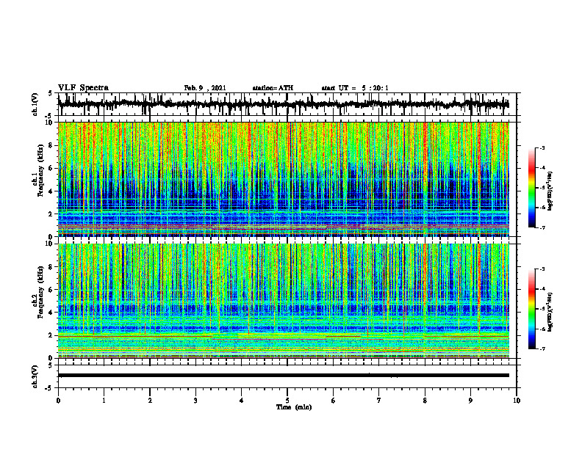Click x-axis tick label '5' above Time (min)
Image resolution: width=582 pixels, height=449 pixels.
(287, 401)
